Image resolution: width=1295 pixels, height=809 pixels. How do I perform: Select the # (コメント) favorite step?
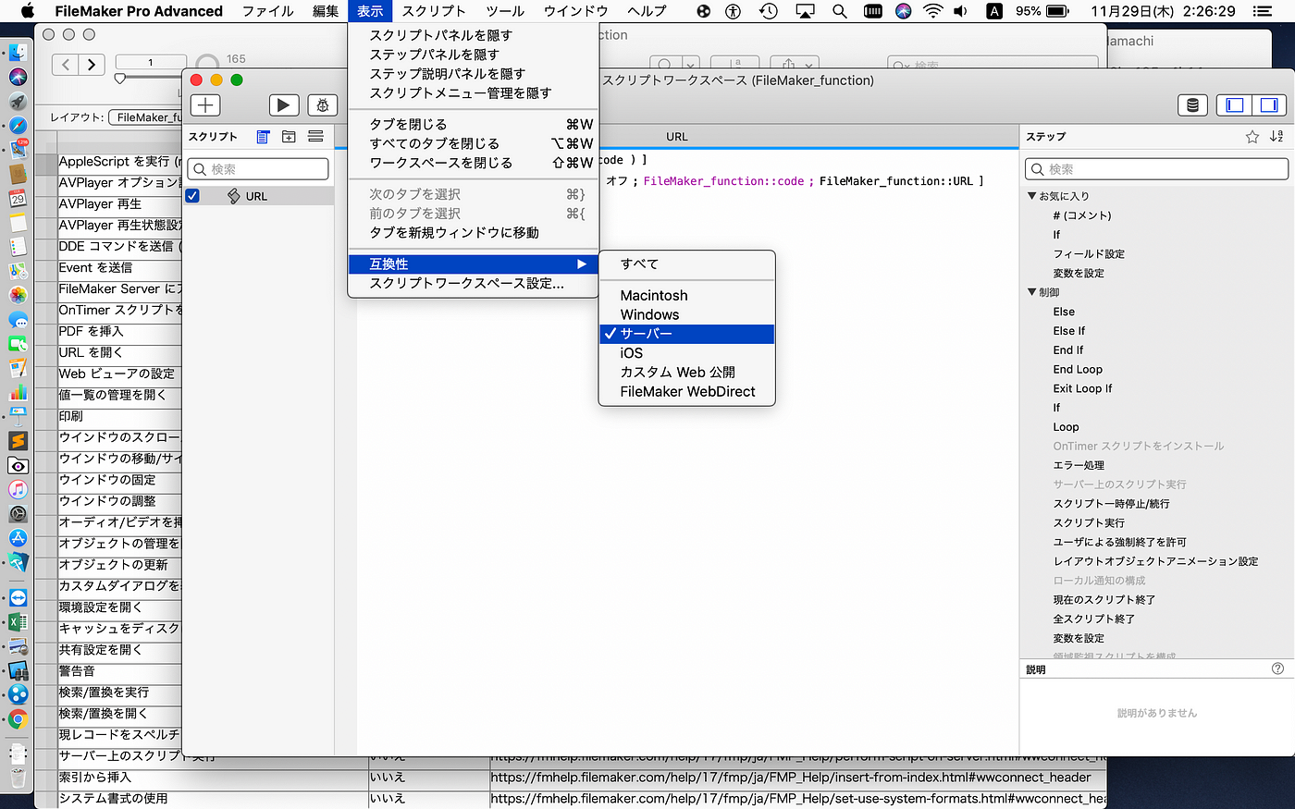pos(1082,215)
